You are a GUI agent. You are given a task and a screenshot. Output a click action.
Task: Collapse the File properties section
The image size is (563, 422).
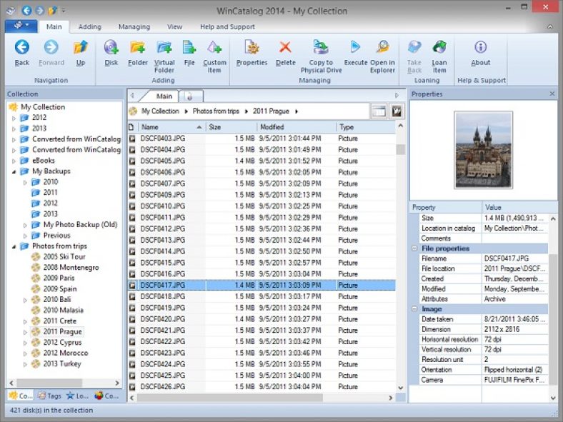[415, 248]
